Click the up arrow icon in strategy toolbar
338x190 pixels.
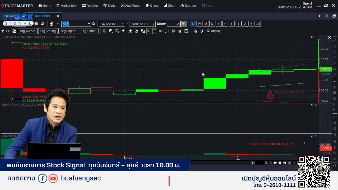coord(3,31)
